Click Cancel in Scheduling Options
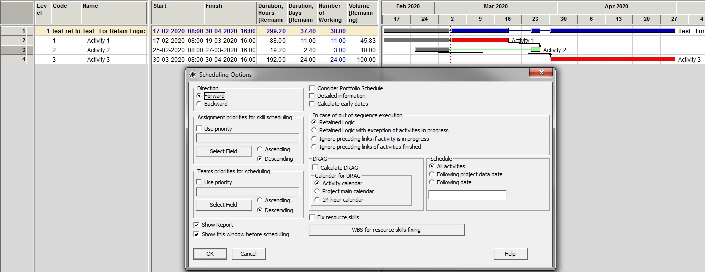This screenshot has width=705, height=272. point(248,254)
